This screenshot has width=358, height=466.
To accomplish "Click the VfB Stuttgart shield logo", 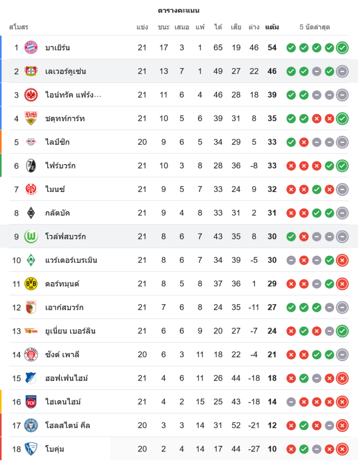I will [31, 118].
